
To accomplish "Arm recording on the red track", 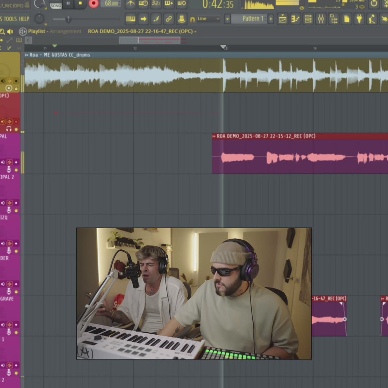I will pos(16,121).
